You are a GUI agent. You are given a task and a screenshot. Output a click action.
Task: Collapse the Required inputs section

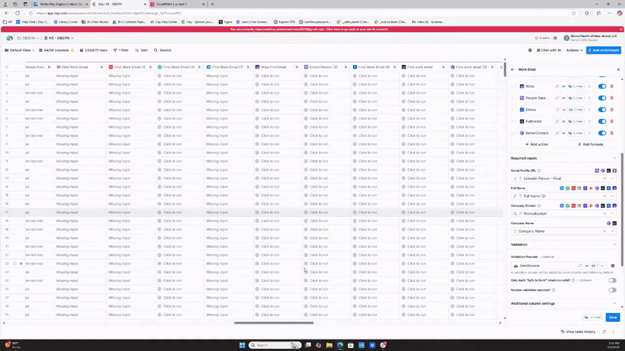click(x=614, y=158)
